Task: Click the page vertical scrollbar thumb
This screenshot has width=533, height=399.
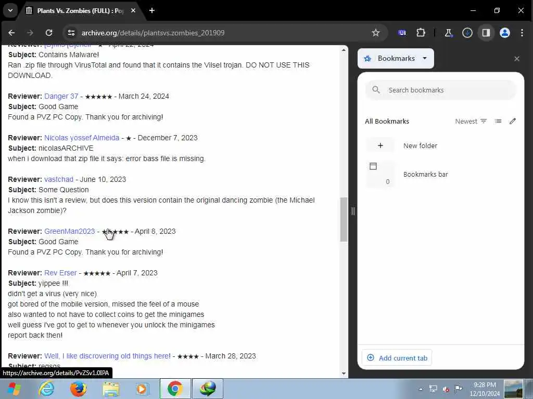Action: tap(344, 220)
